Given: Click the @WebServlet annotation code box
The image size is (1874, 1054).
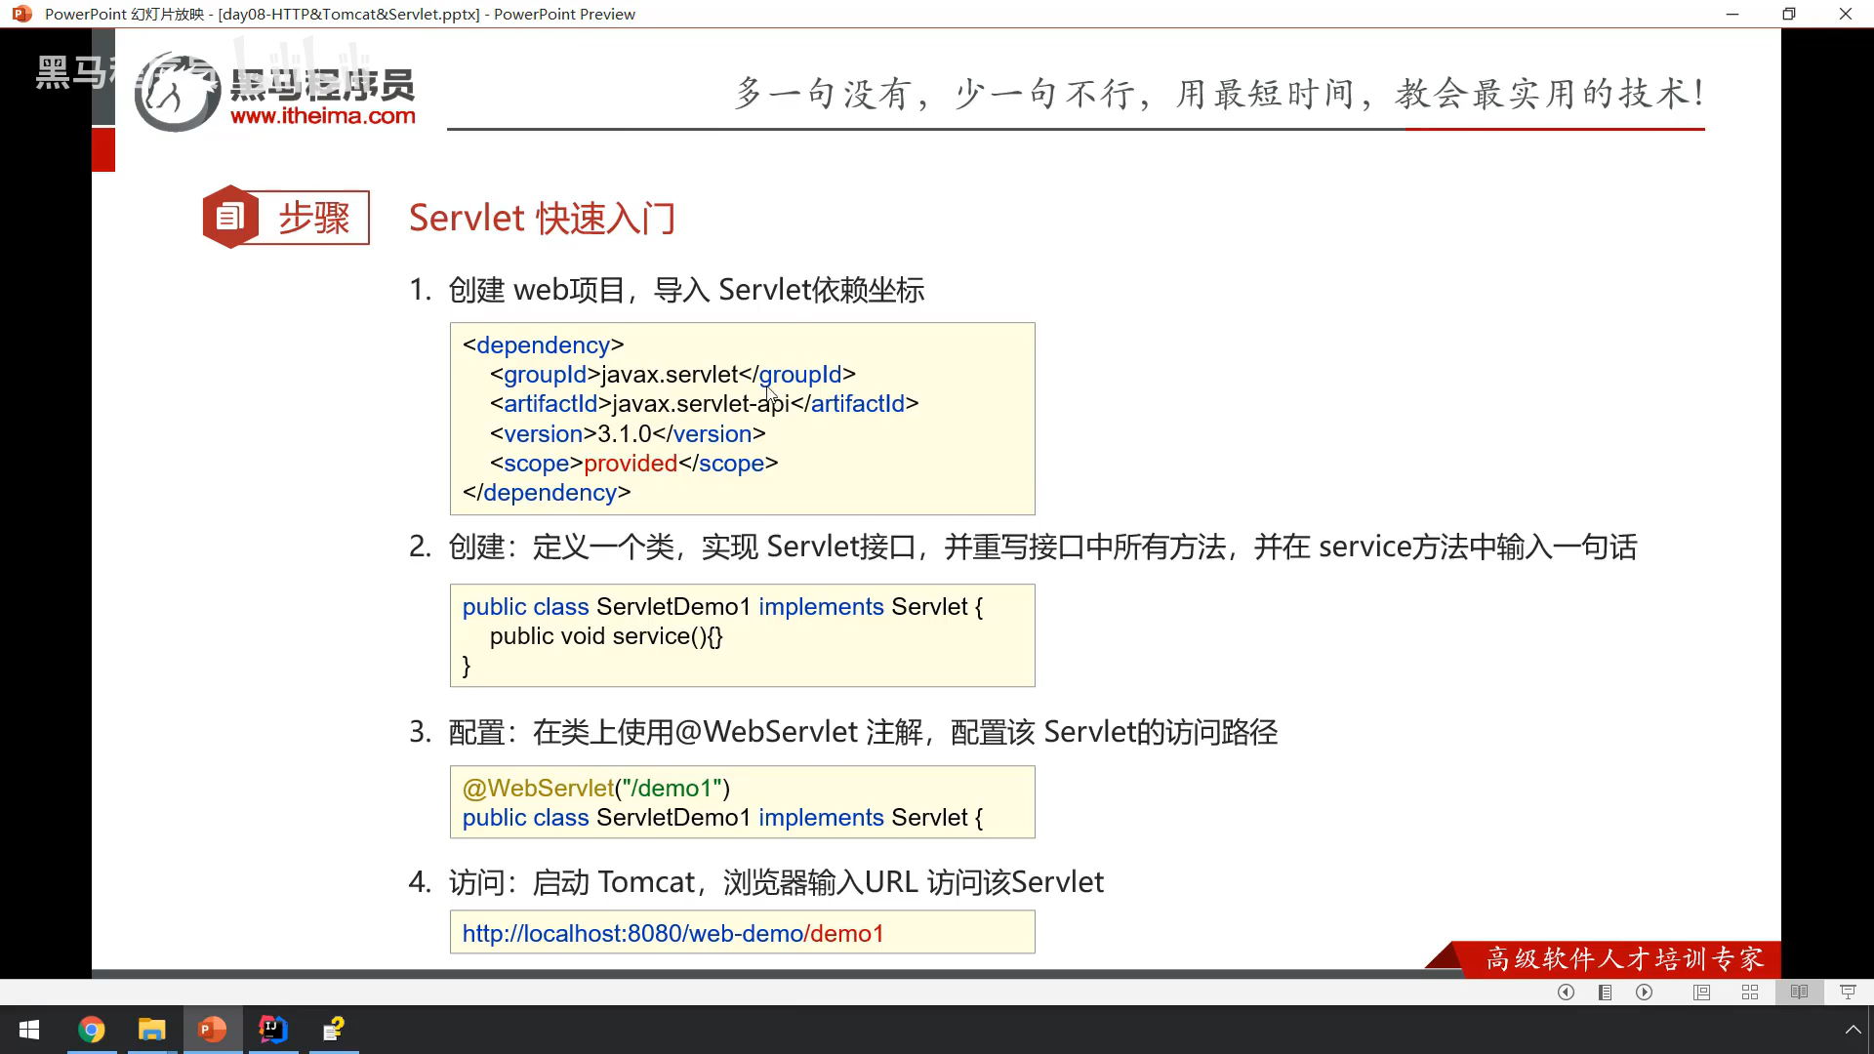Looking at the screenshot, I should click(x=742, y=802).
